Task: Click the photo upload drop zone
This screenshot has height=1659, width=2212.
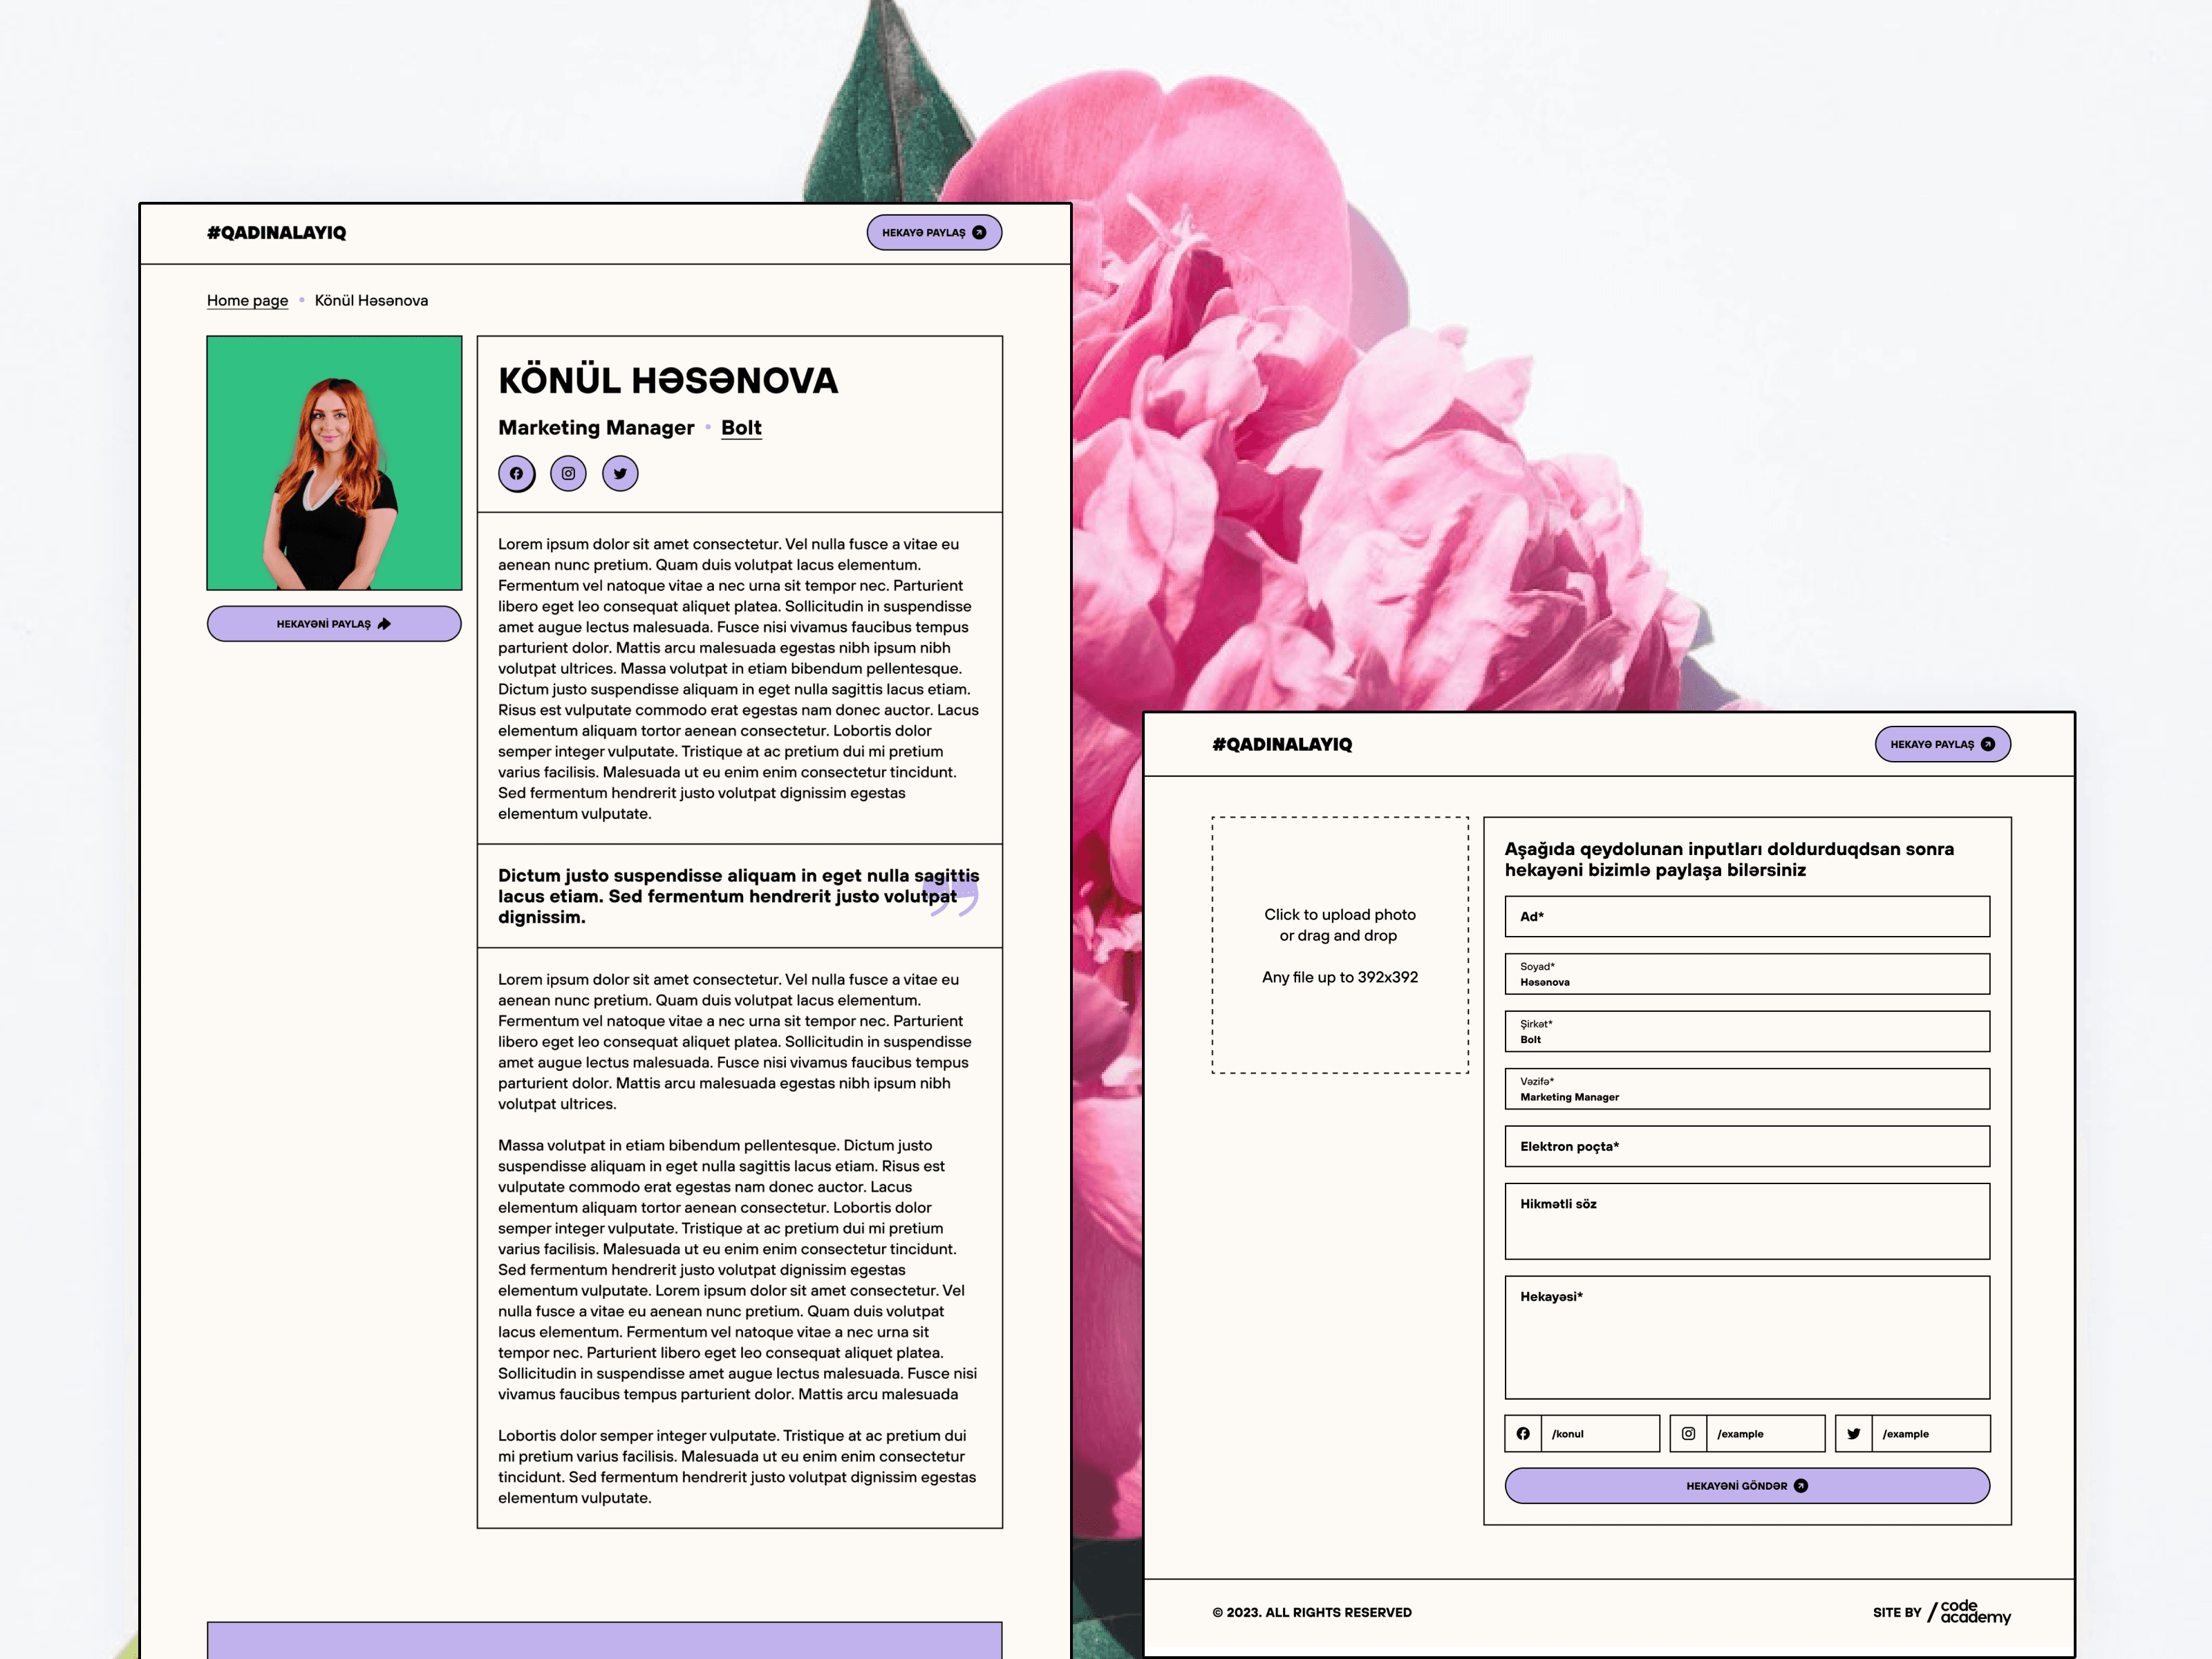Action: coord(1339,945)
